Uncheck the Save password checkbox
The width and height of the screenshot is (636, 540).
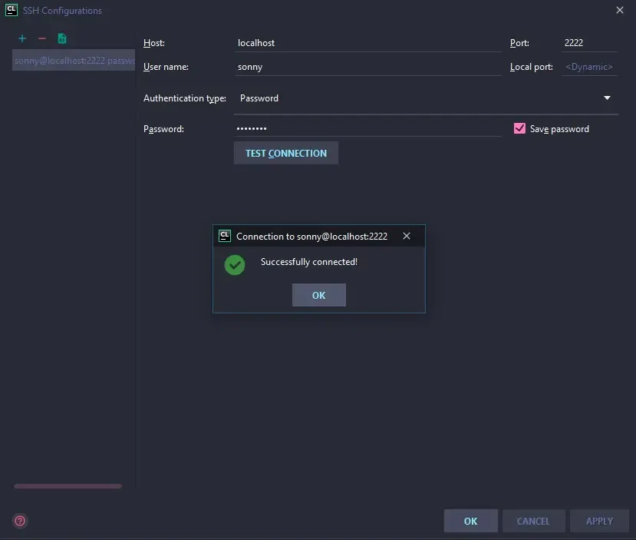click(519, 128)
